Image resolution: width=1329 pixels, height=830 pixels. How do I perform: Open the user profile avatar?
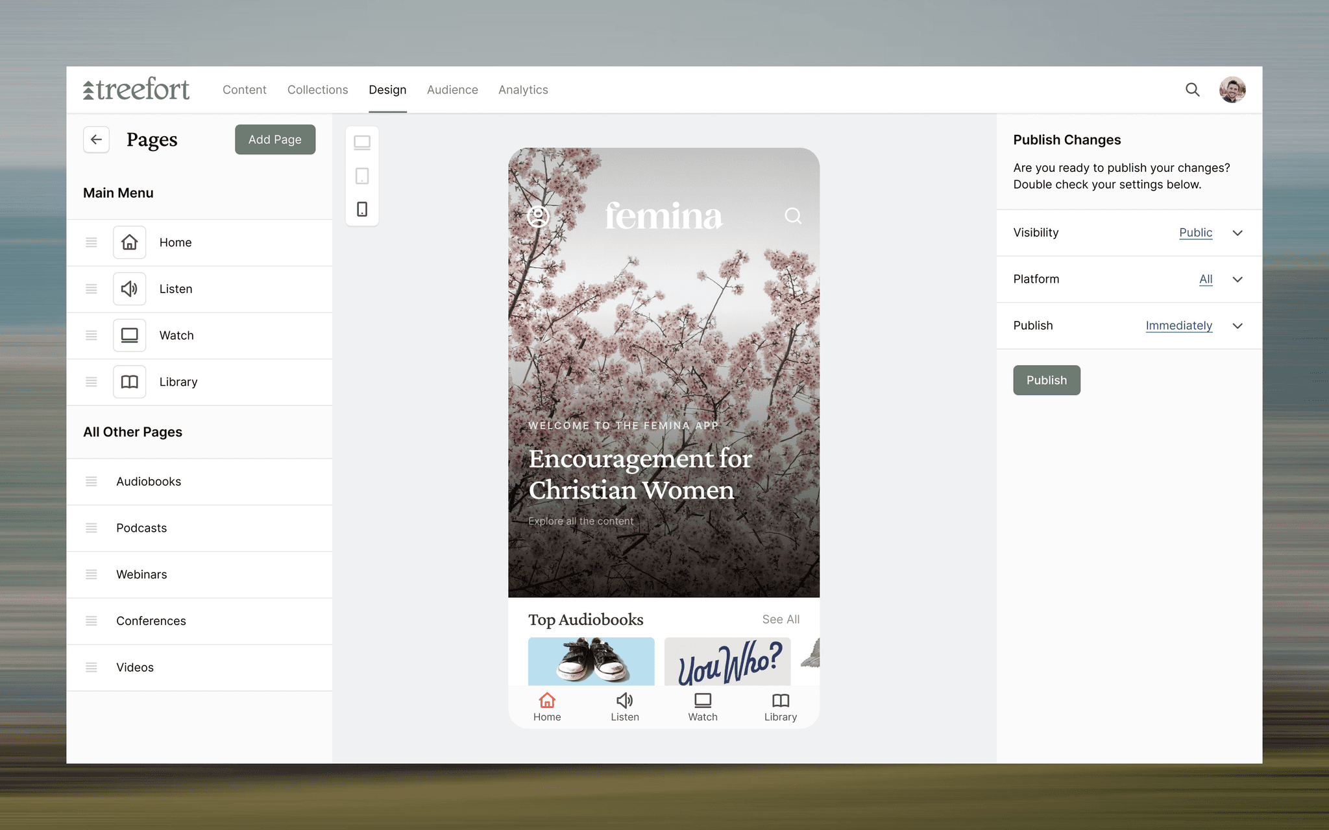[x=1232, y=89]
